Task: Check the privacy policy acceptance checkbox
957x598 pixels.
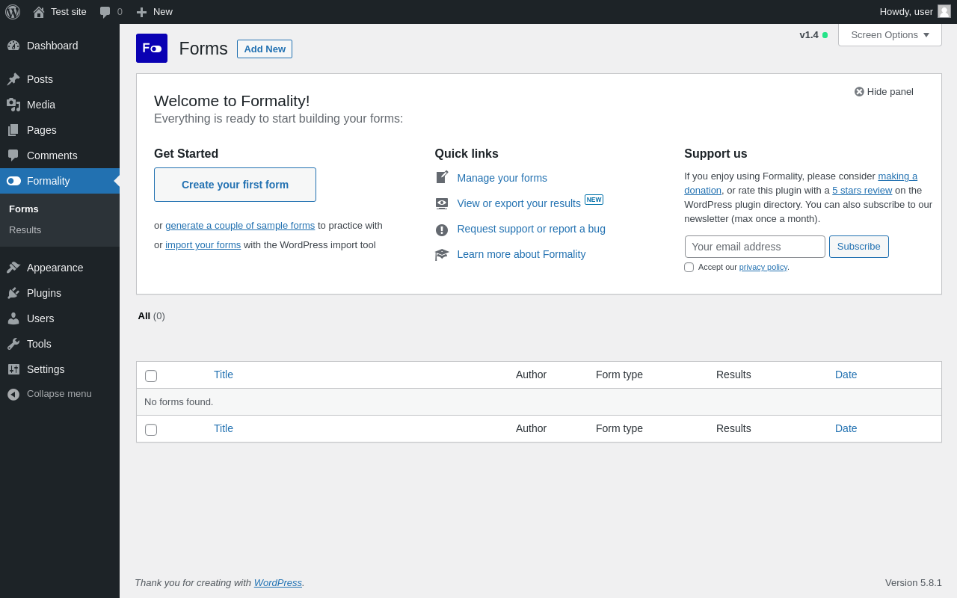Action: tap(689, 268)
